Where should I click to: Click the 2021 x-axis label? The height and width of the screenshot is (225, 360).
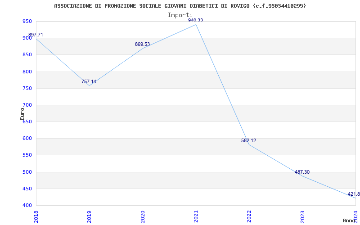click(x=196, y=217)
